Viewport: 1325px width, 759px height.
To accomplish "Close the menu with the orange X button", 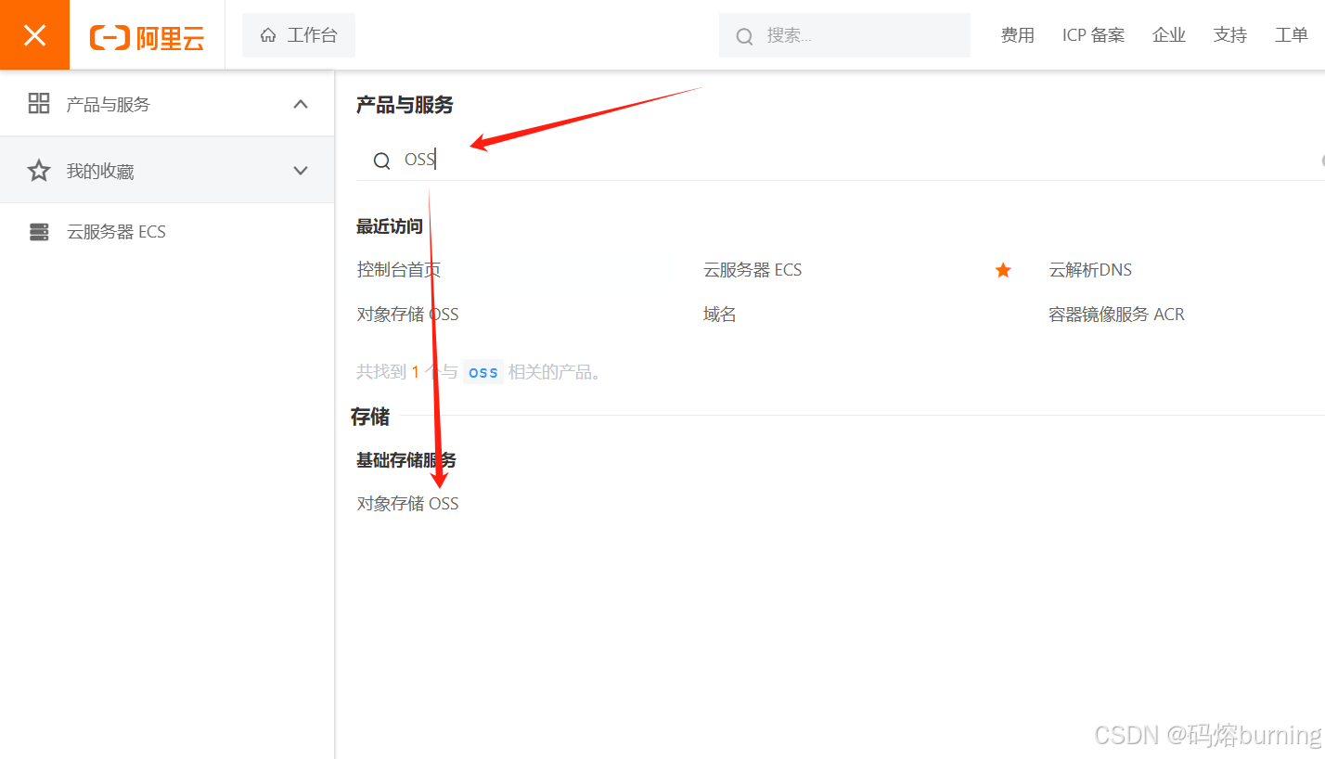I will (x=34, y=35).
